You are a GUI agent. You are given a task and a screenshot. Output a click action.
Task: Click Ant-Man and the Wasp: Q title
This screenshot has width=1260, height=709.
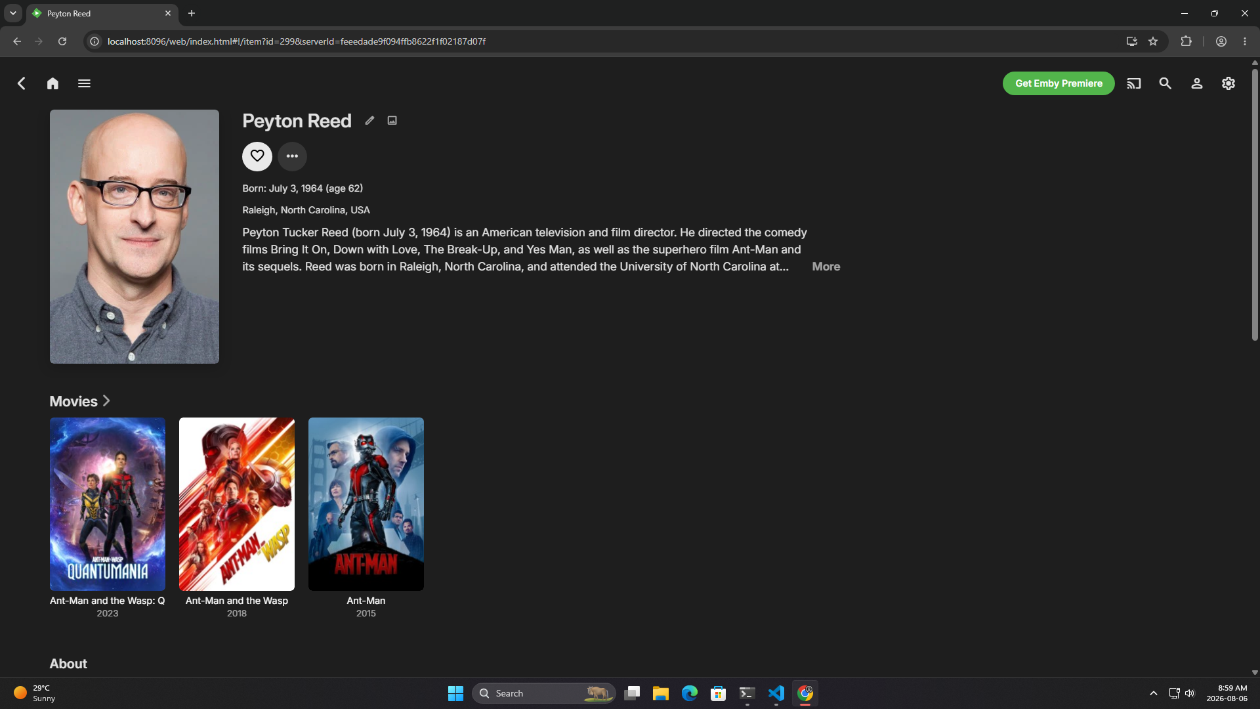[x=108, y=601]
